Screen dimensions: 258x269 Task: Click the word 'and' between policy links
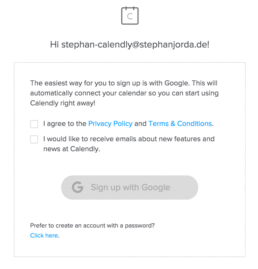pos(141,123)
